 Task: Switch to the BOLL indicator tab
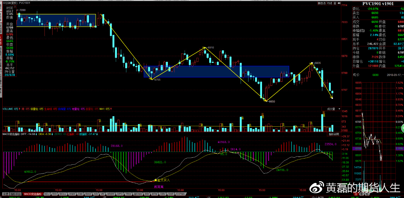click(63, 194)
